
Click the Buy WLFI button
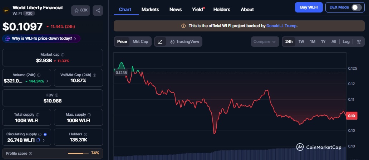coord(309,7)
